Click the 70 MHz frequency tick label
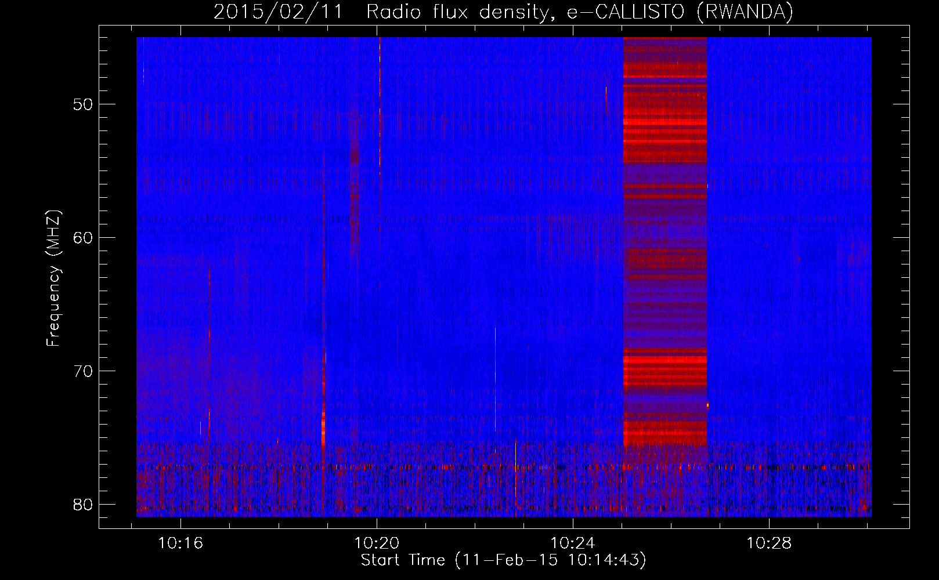This screenshot has height=580, width=939. pyautogui.click(x=84, y=371)
